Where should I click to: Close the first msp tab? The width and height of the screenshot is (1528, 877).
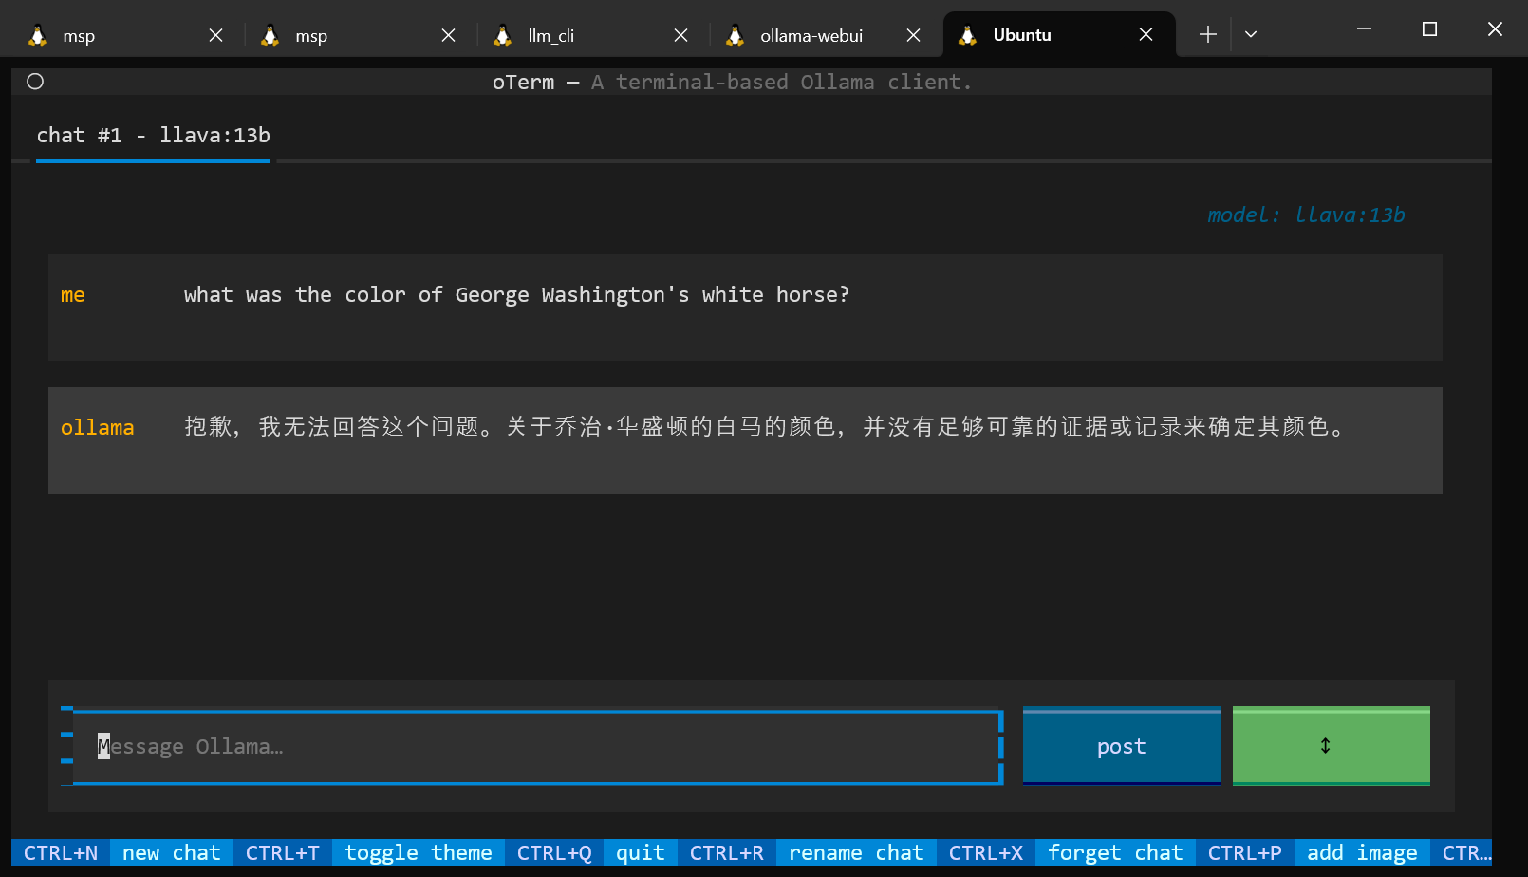click(x=215, y=35)
